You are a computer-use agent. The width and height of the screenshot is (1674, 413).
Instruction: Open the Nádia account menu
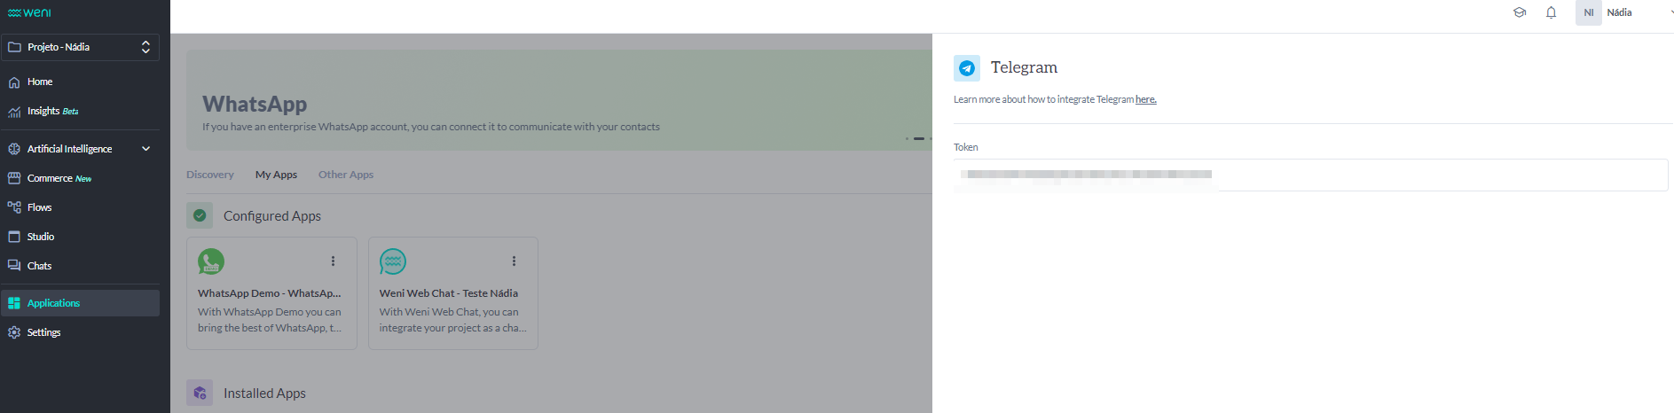(1619, 12)
